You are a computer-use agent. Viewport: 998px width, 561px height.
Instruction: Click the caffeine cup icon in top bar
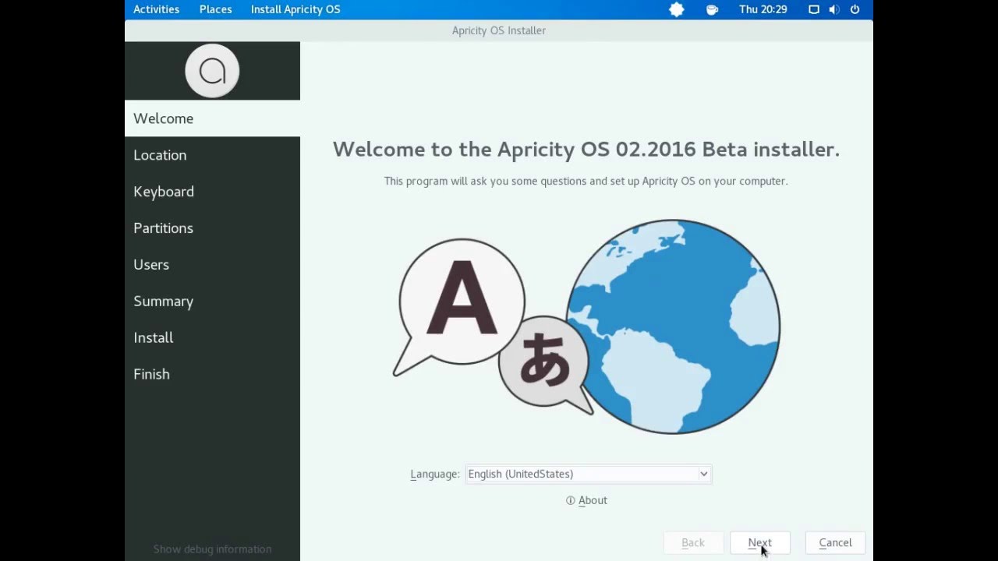click(x=712, y=9)
